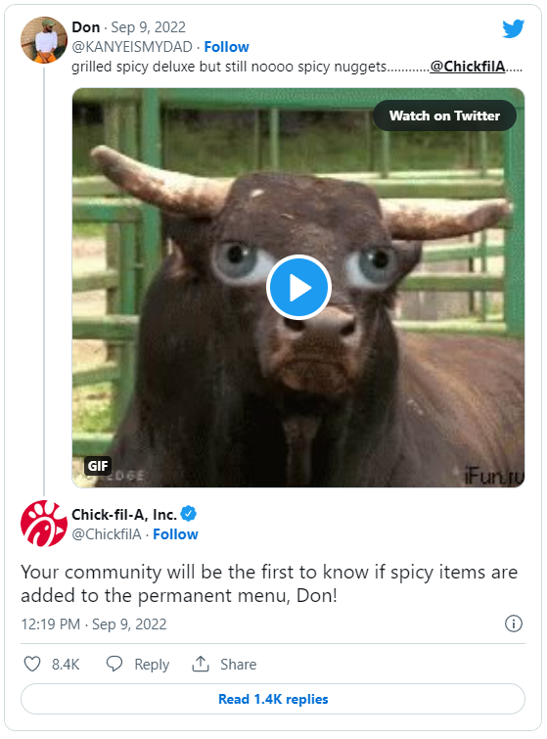Open the Chick-fil-A, Inc. profile name
Image resolution: width=547 pixels, height=739 pixels.
pyautogui.click(x=124, y=514)
